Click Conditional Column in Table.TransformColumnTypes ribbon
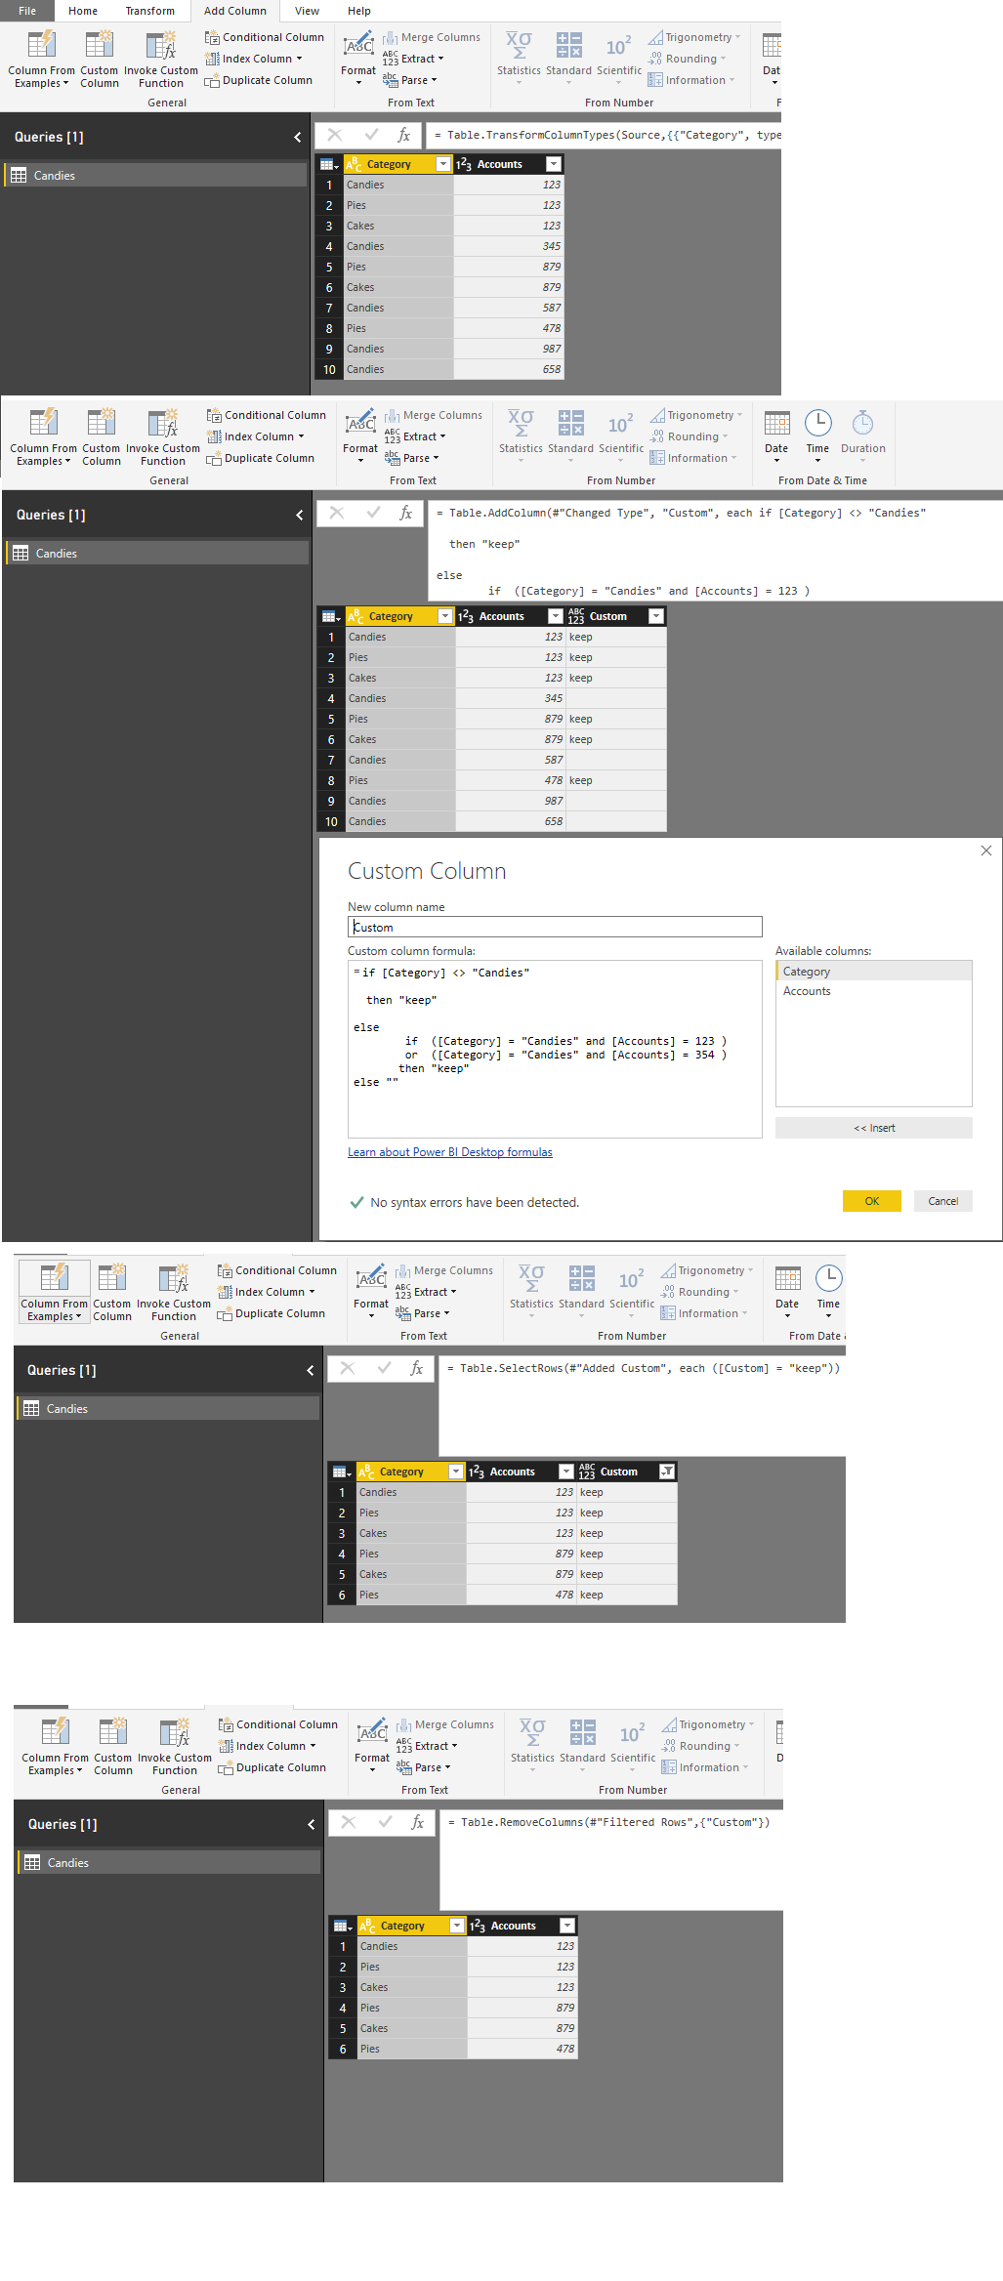The image size is (1003, 2281). pyautogui.click(x=264, y=37)
